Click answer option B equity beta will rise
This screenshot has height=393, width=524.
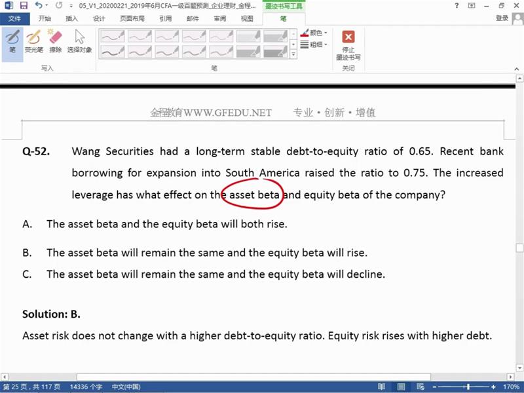click(195, 253)
